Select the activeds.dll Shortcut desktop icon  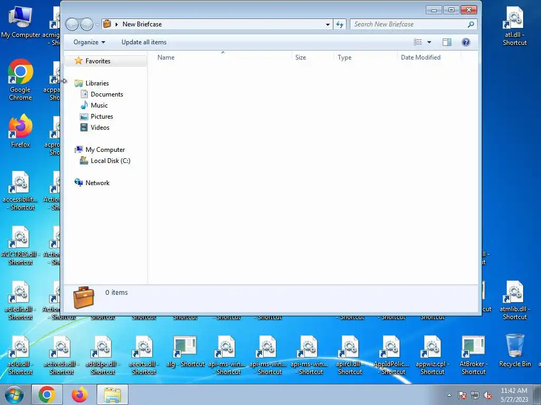(x=61, y=355)
